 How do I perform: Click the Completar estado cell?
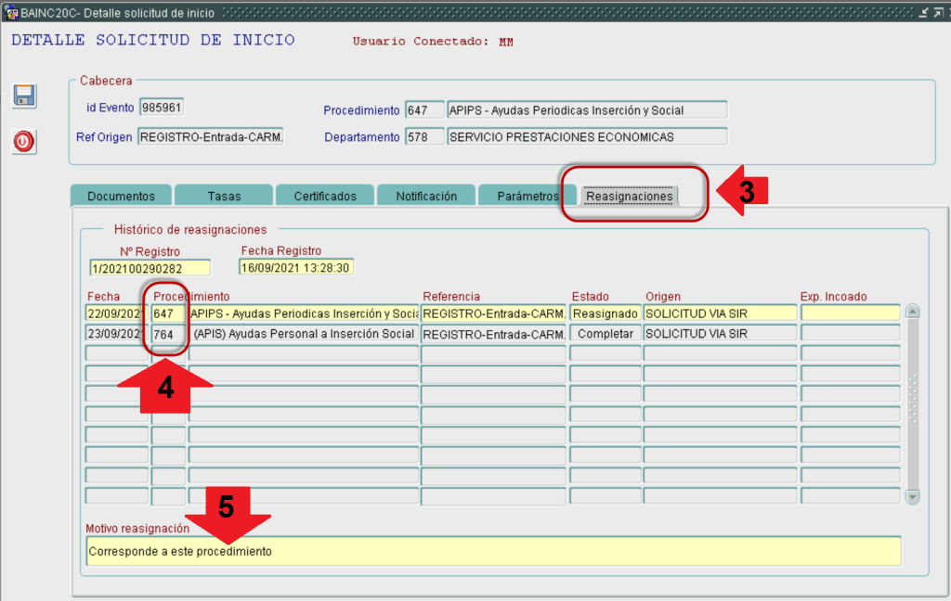pyautogui.click(x=605, y=334)
